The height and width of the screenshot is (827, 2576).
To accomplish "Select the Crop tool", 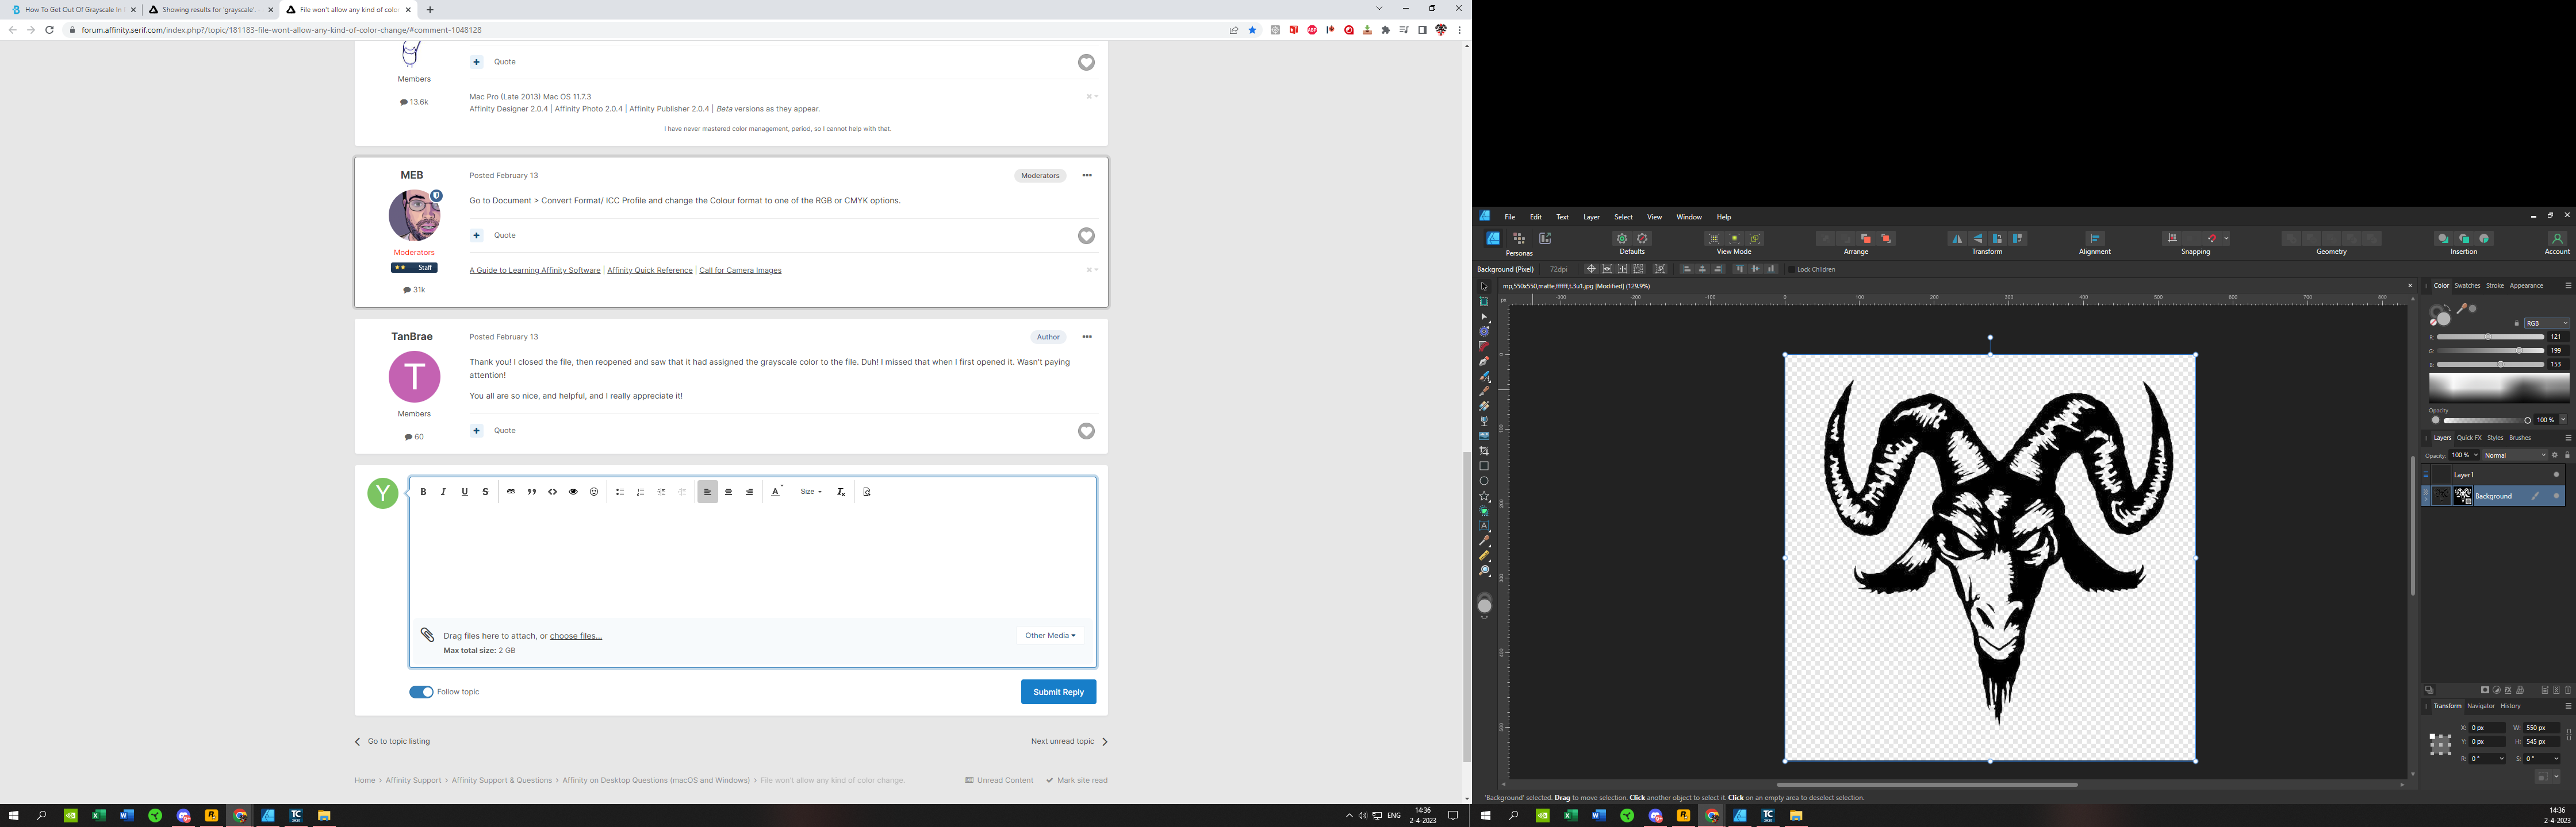I will (1484, 451).
